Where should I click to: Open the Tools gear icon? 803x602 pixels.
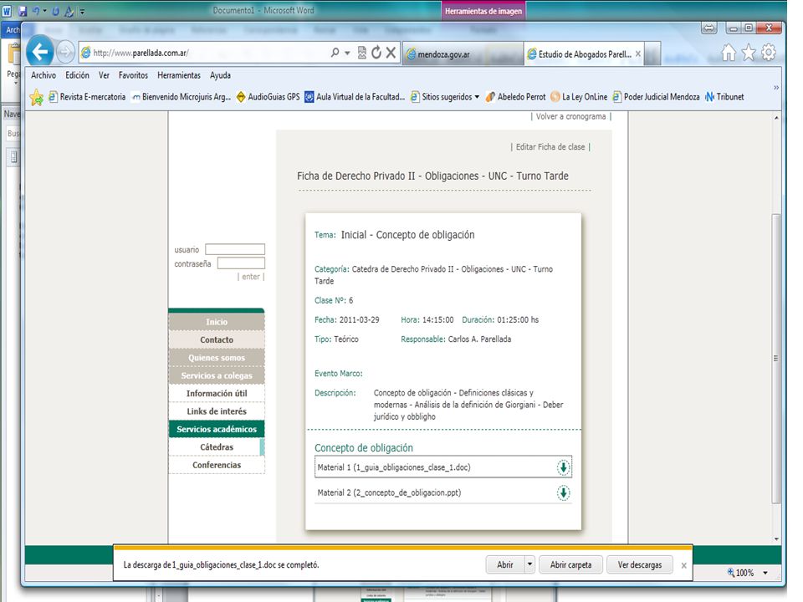click(769, 52)
